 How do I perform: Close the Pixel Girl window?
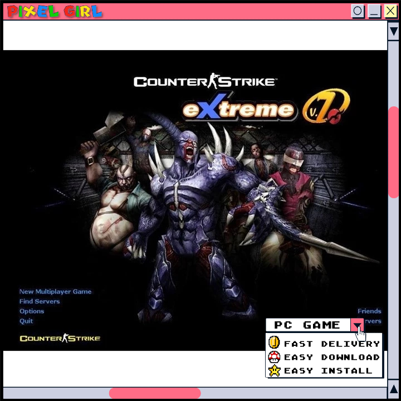pos(390,11)
